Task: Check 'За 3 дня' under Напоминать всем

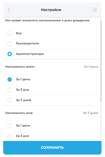Action: click(10, 90)
